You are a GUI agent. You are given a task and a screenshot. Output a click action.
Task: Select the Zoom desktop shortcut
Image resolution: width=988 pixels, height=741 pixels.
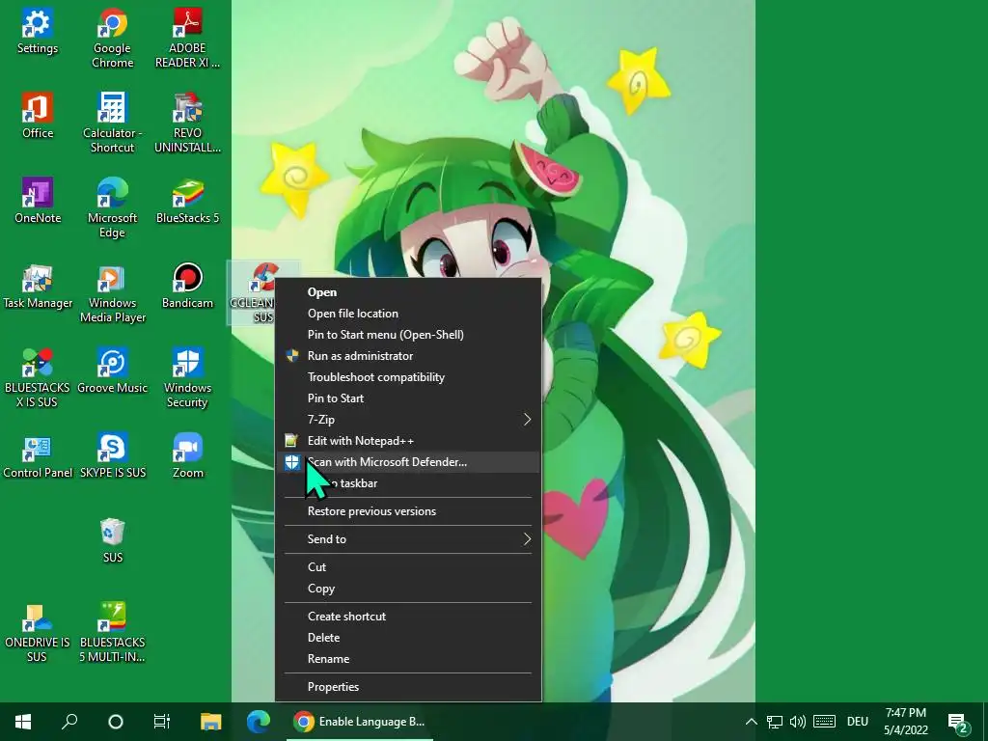(x=187, y=456)
